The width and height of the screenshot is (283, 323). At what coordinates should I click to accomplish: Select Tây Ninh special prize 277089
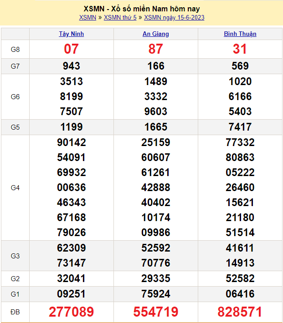click(x=72, y=312)
